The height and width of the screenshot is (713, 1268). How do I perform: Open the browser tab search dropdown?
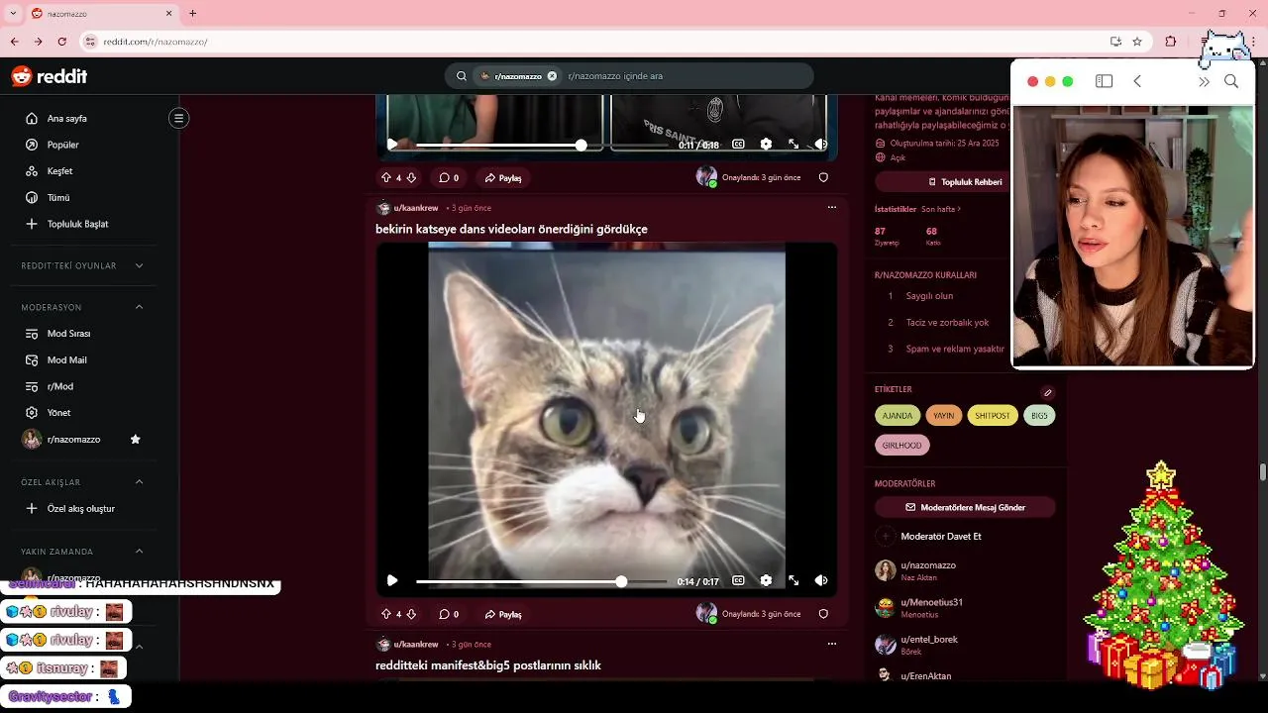tap(13, 13)
